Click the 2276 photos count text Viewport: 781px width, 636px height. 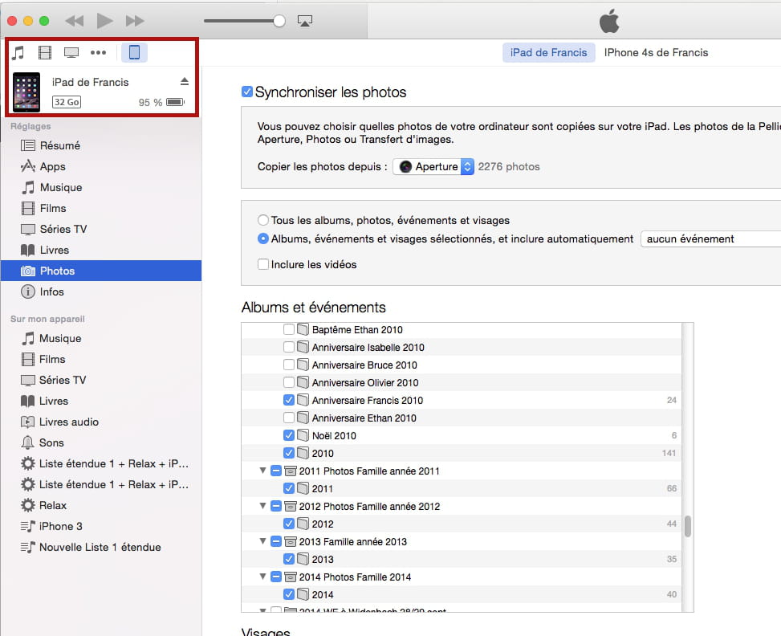click(x=509, y=166)
